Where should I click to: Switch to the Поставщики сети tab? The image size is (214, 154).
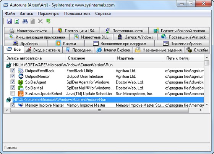tap(124, 30)
